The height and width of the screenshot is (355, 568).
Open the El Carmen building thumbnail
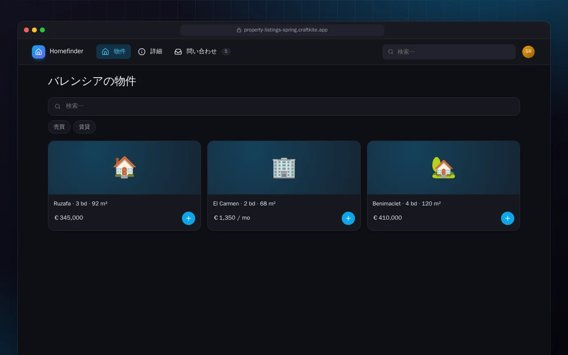pyautogui.click(x=284, y=168)
